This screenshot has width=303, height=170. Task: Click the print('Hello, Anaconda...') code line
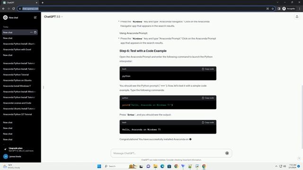point(147,105)
